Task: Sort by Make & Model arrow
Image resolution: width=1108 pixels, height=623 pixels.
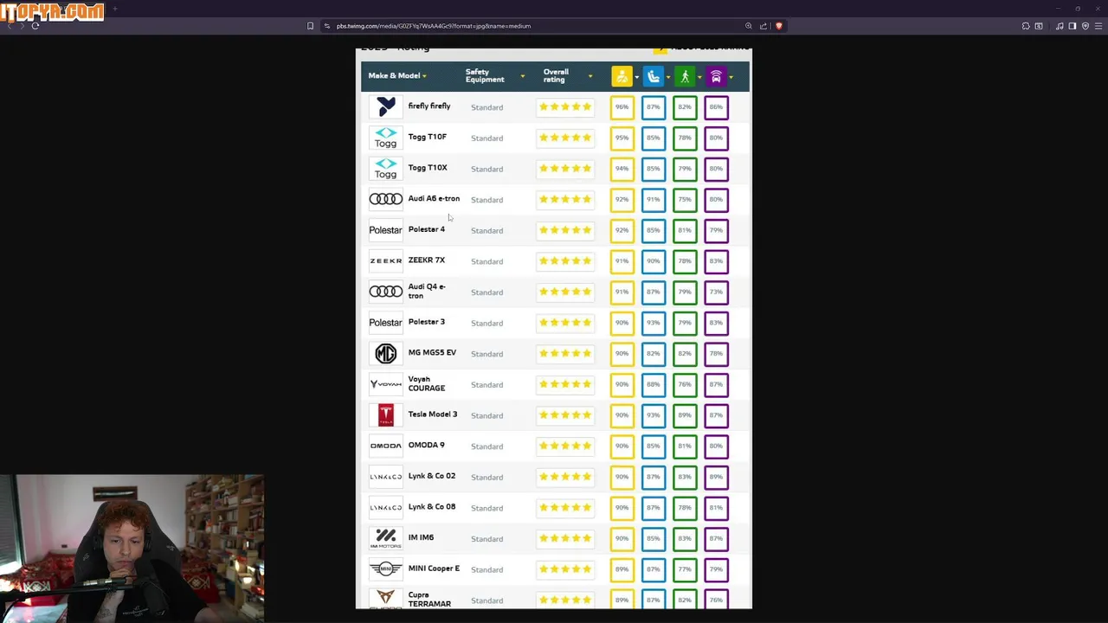Action: pyautogui.click(x=424, y=76)
